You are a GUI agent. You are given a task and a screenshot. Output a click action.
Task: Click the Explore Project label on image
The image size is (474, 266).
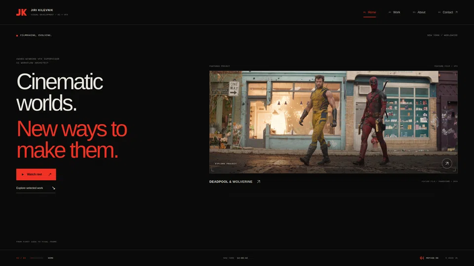point(226,164)
